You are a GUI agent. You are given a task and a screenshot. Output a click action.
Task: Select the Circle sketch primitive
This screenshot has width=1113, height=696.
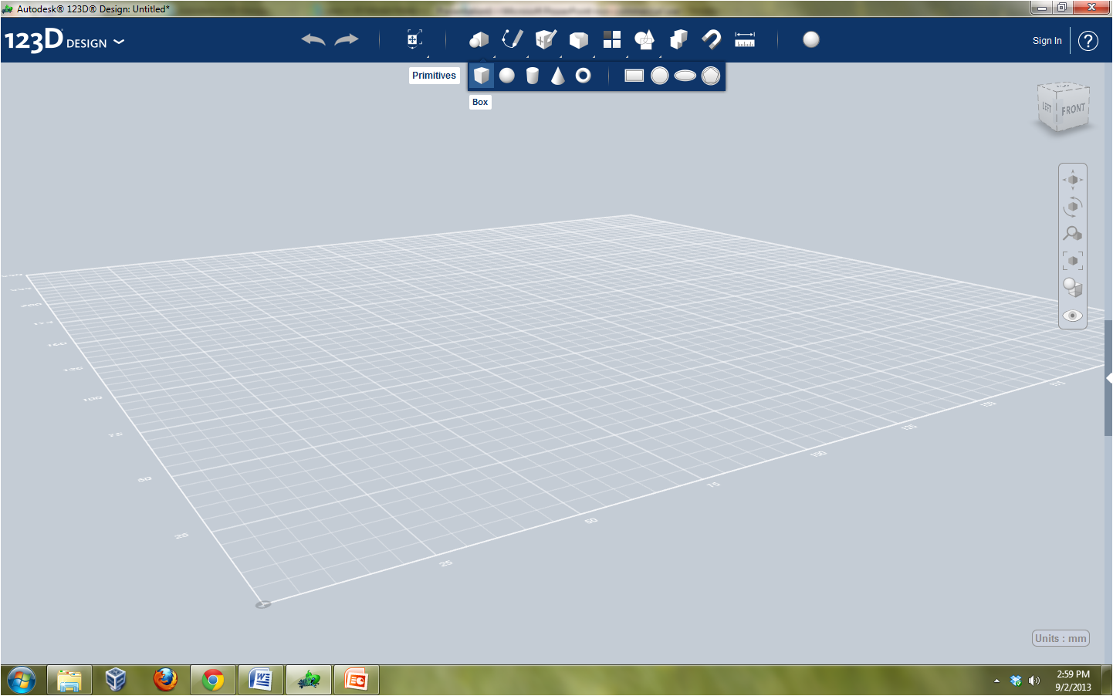(660, 76)
